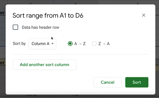159x98 pixels.
Task: Click the 'Data has header row' label text
Action: click(x=41, y=27)
